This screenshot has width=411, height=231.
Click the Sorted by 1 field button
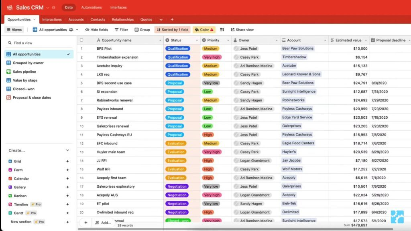click(173, 30)
